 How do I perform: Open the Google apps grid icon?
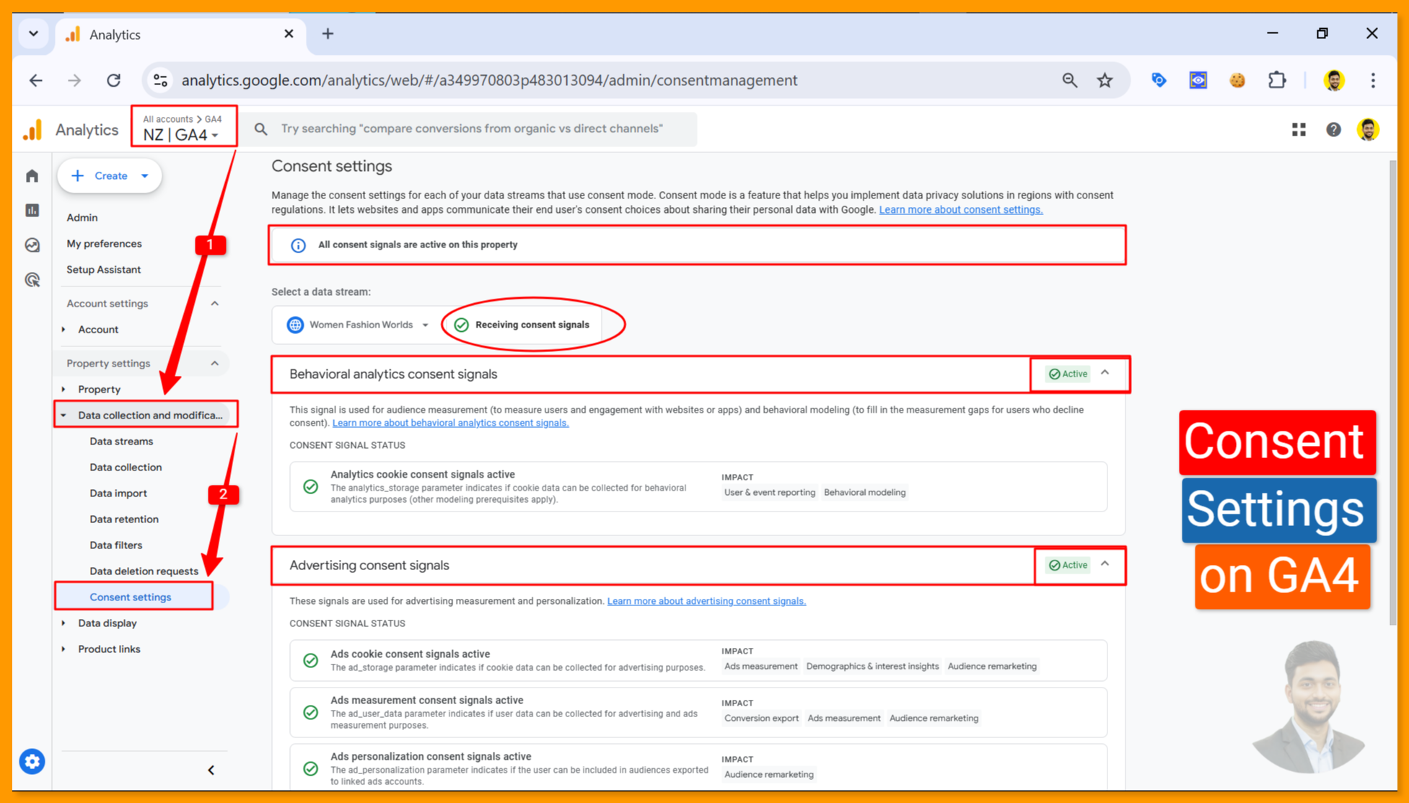click(1299, 129)
